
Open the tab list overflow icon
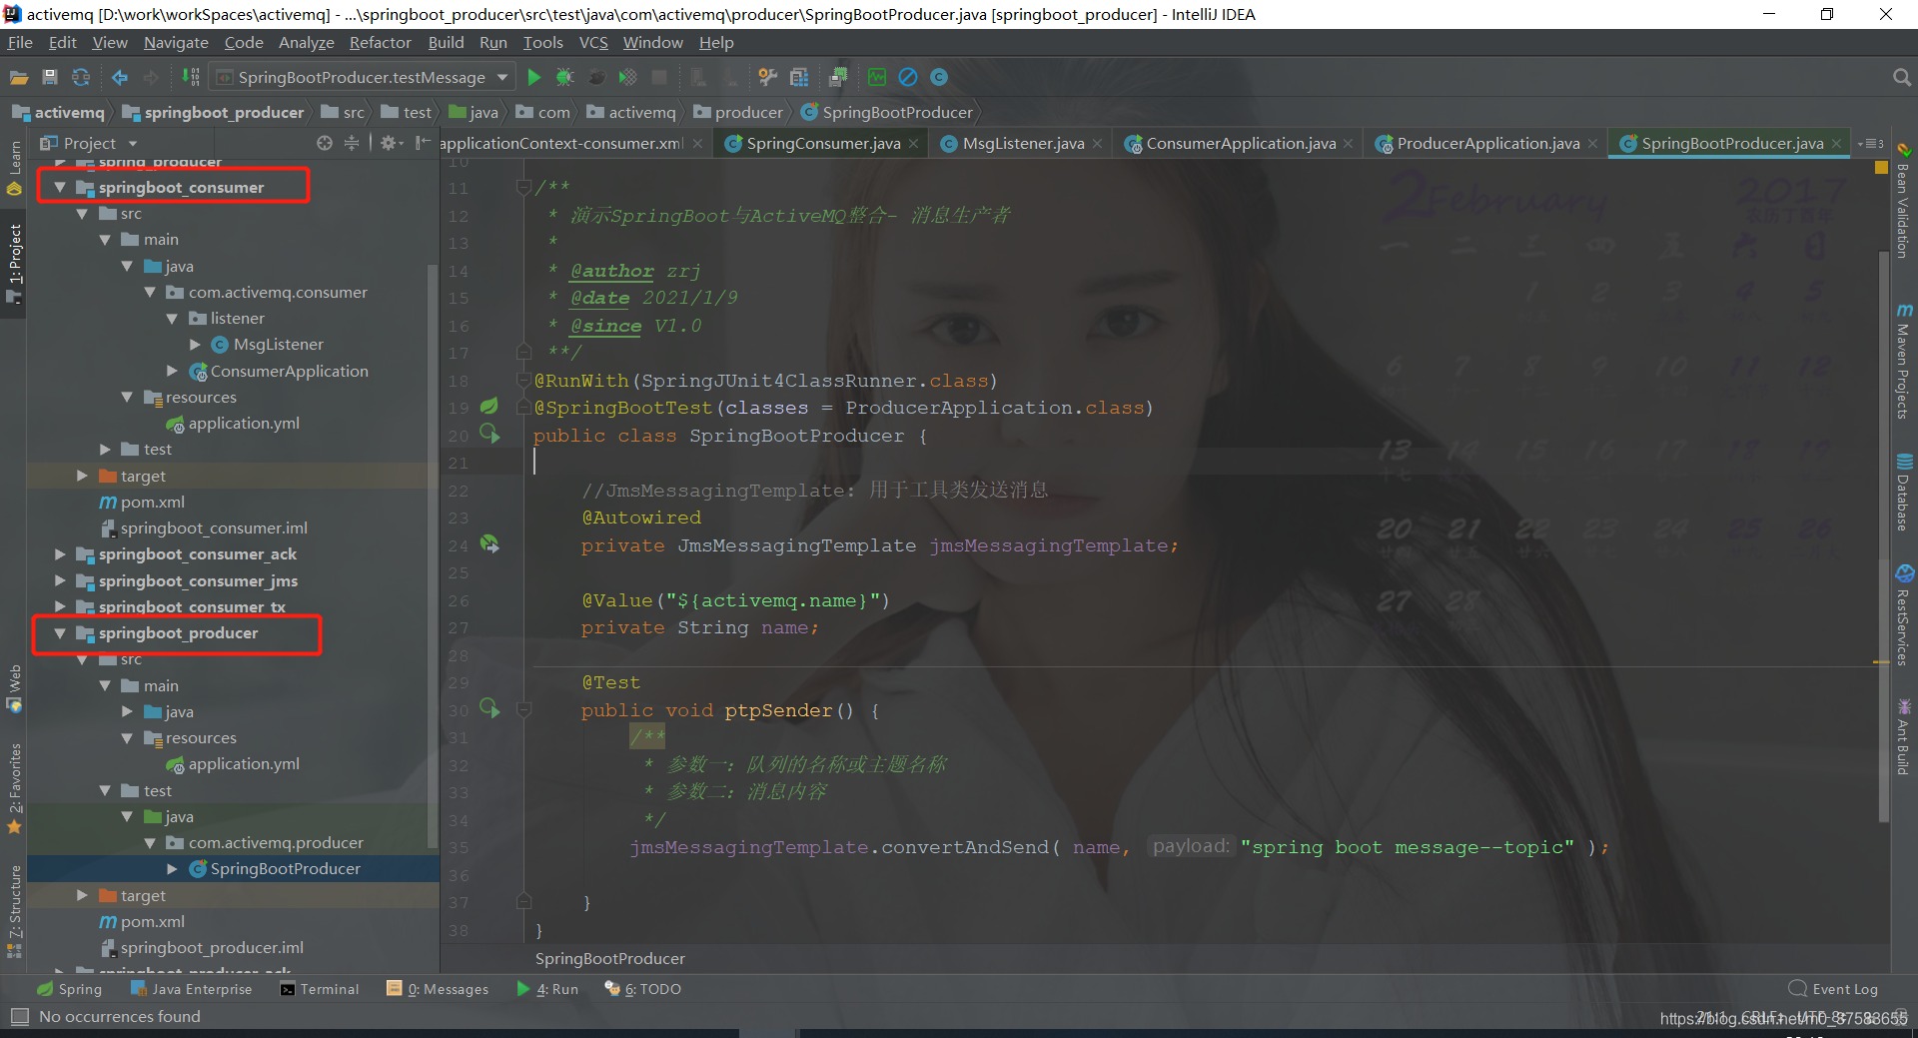tap(1871, 144)
